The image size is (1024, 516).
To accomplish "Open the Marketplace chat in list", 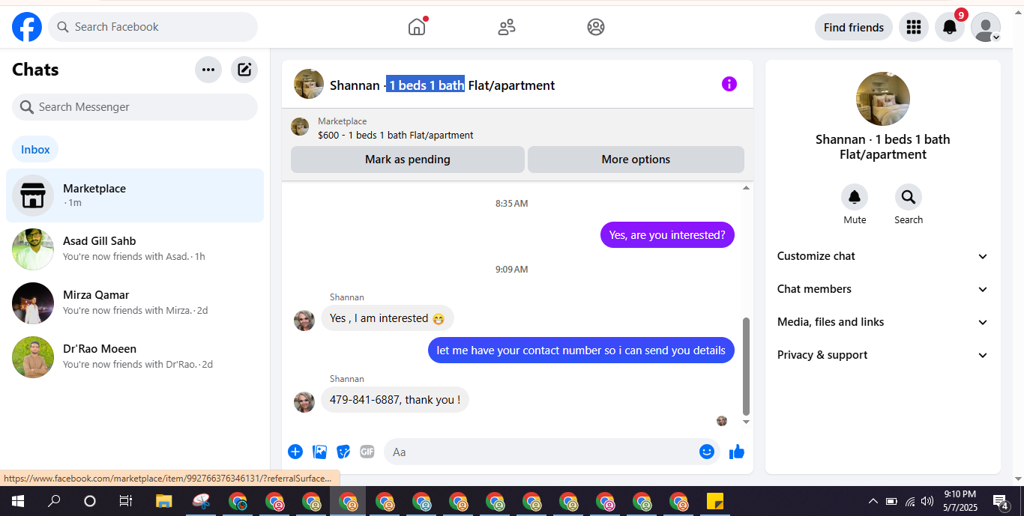I will [x=135, y=195].
